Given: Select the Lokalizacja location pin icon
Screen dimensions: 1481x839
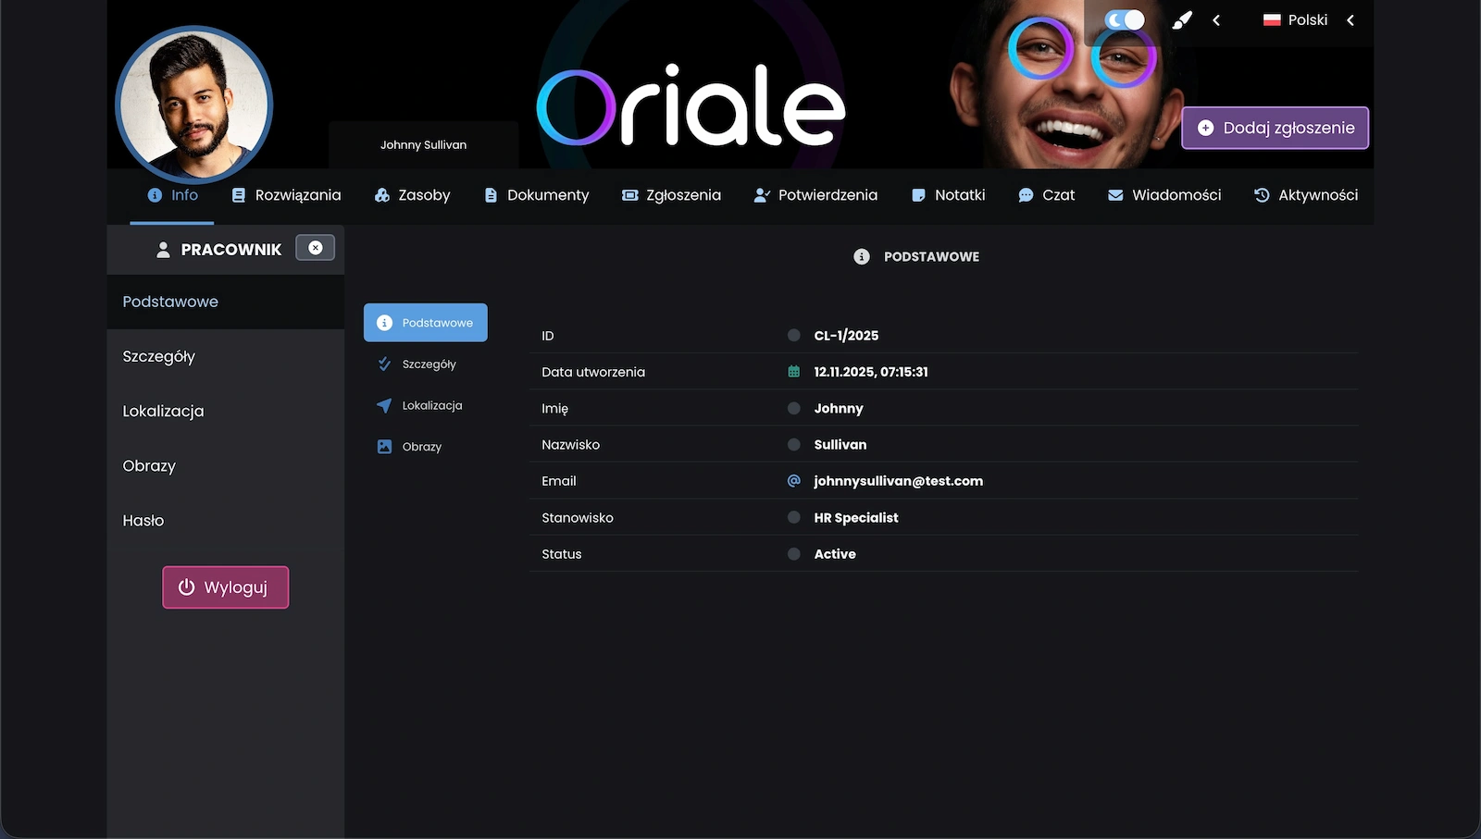Looking at the screenshot, I should click(x=383, y=405).
